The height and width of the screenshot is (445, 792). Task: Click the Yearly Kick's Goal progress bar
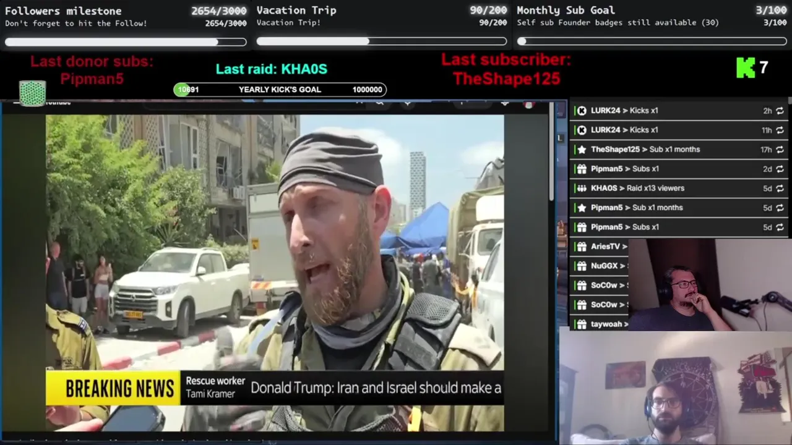280,90
